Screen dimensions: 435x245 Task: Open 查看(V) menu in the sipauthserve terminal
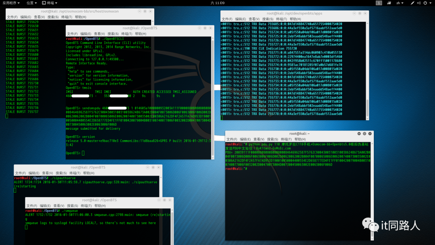coord(48,173)
